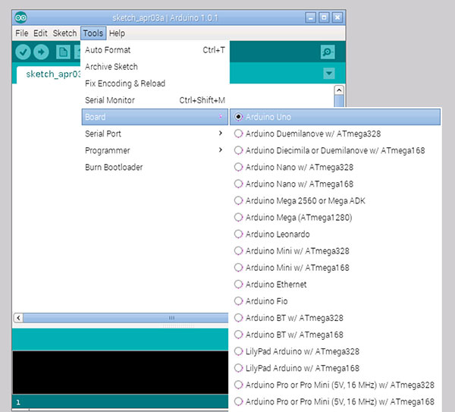This screenshot has height=412, width=455.
Task: Close the open Tools menu
Action: 93,33
